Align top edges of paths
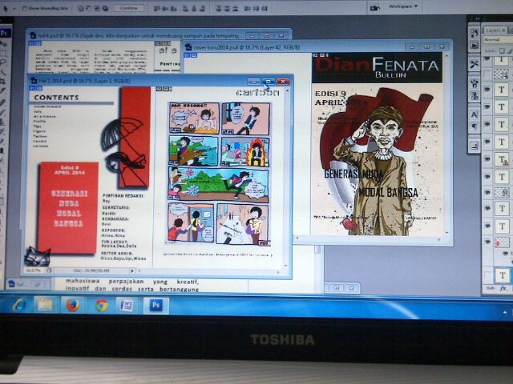 coord(157,8)
